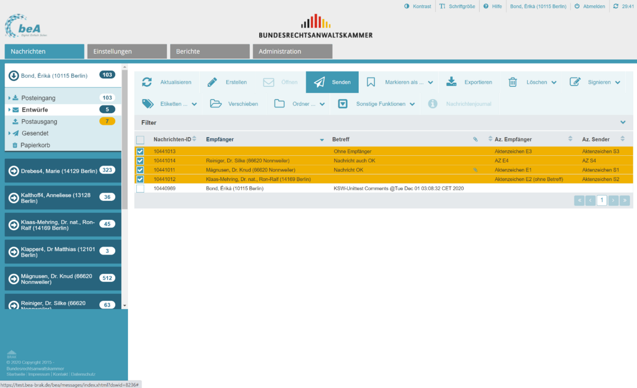
Task: Open the Ordner dropdown arrow
Action: click(x=322, y=104)
